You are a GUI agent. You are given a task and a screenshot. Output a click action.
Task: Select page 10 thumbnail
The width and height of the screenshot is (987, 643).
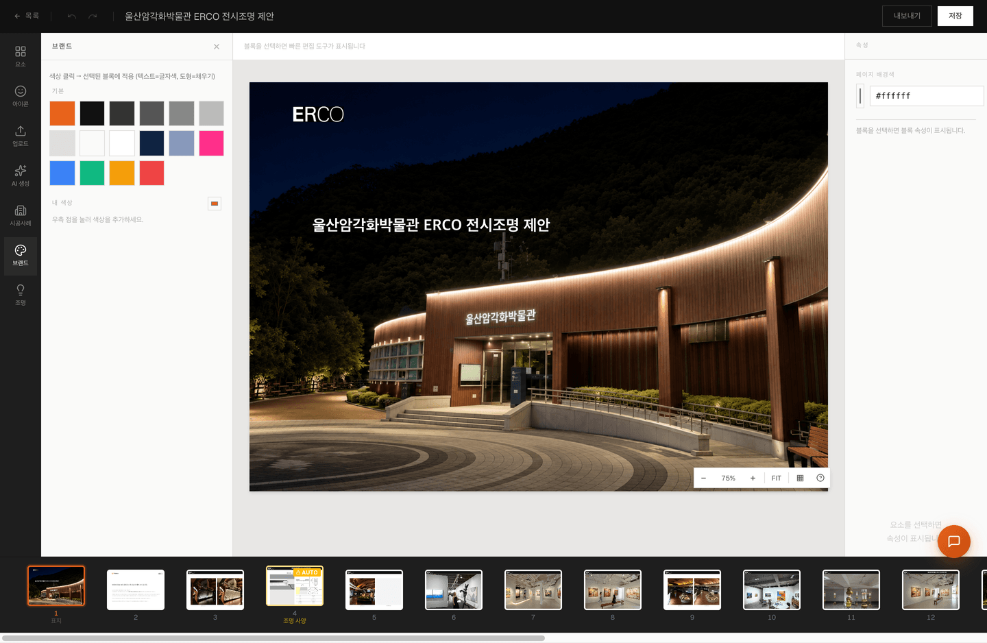(772, 590)
